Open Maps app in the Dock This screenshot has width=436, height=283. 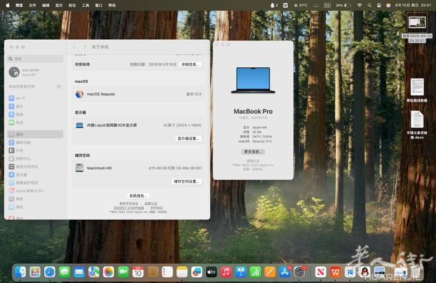[94, 272]
